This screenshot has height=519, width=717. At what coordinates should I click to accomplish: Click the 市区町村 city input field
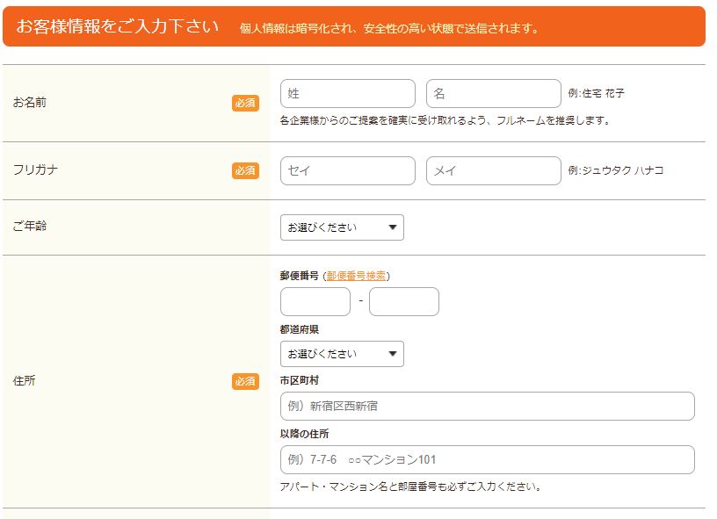(x=487, y=407)
